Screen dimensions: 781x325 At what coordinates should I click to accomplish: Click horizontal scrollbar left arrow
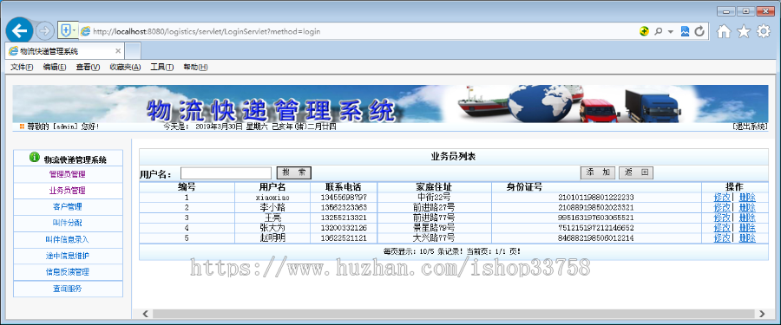[146, 314]
